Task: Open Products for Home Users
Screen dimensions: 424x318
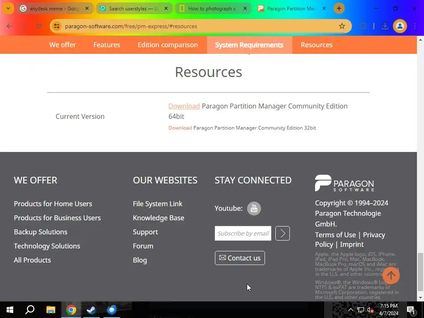Action: click(x=53, y=204)
